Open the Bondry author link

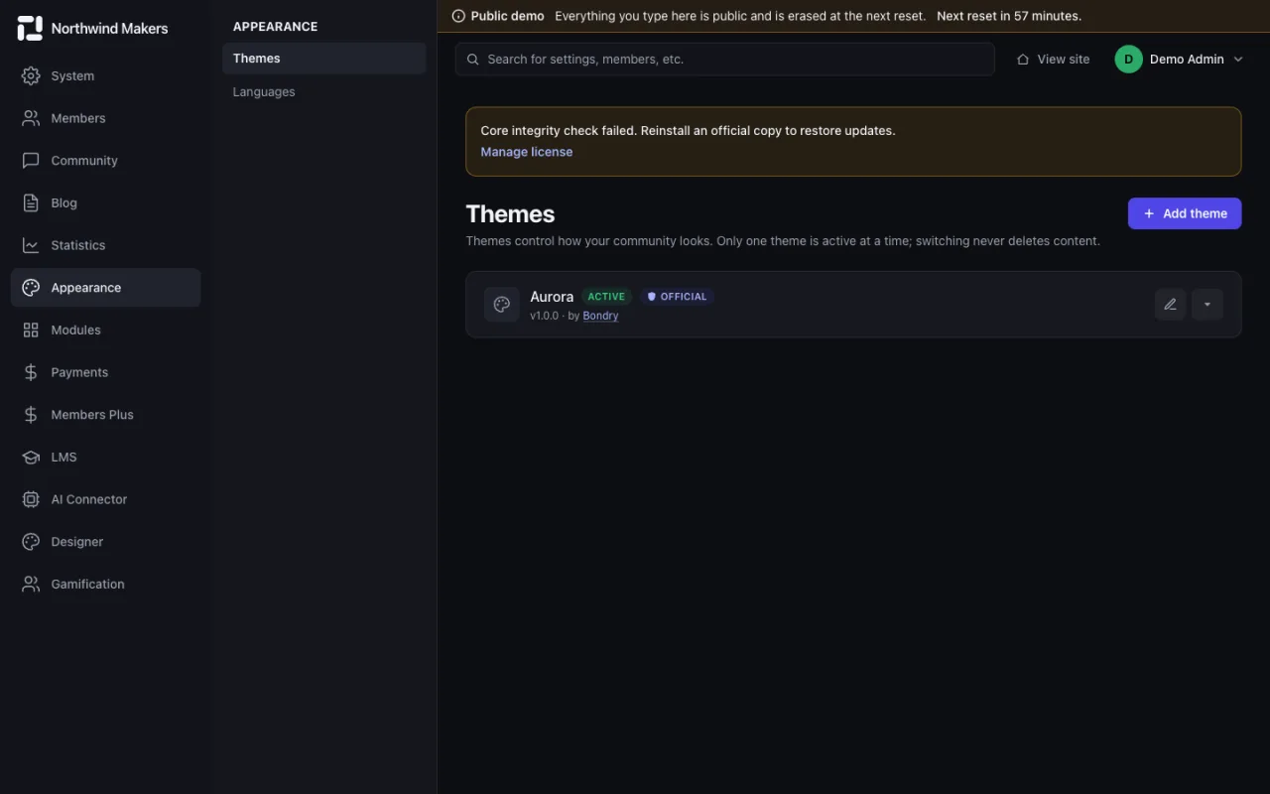click(x=601, y=316)
